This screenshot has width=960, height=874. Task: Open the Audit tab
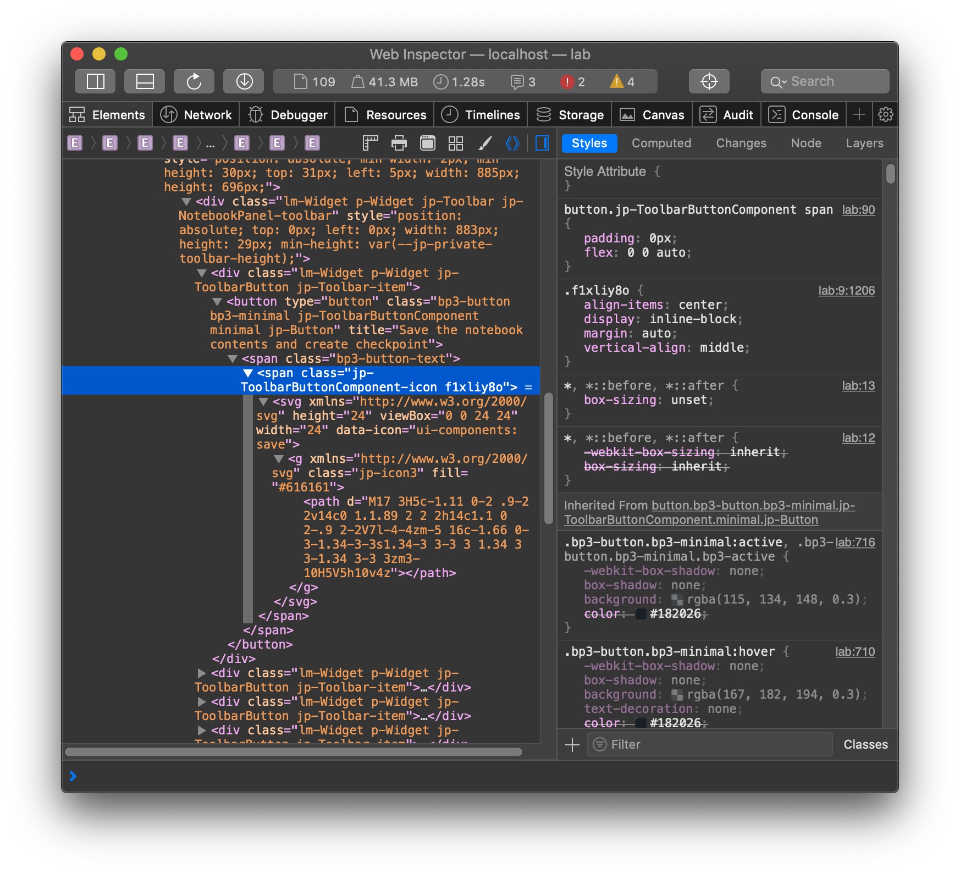(727, 115)
